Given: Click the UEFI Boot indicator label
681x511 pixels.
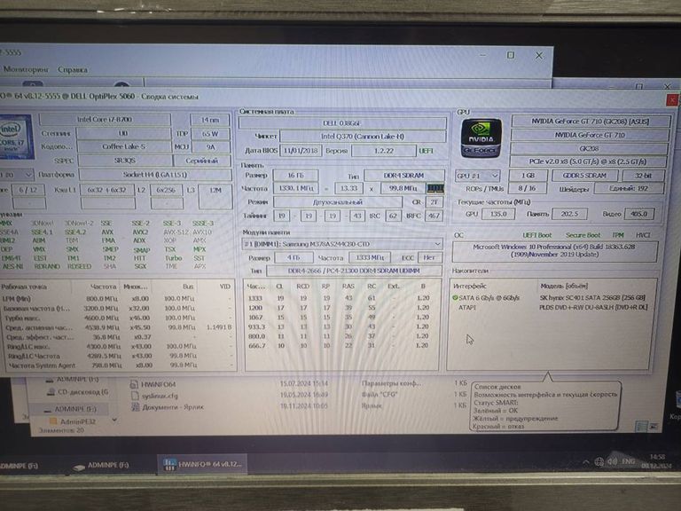Looking at the screenshot, I should coord(536,235).
